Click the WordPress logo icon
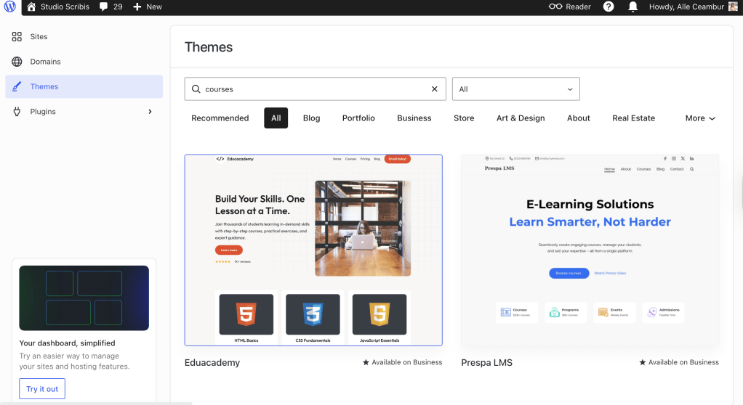743x405 pixels. click(10, 7)
